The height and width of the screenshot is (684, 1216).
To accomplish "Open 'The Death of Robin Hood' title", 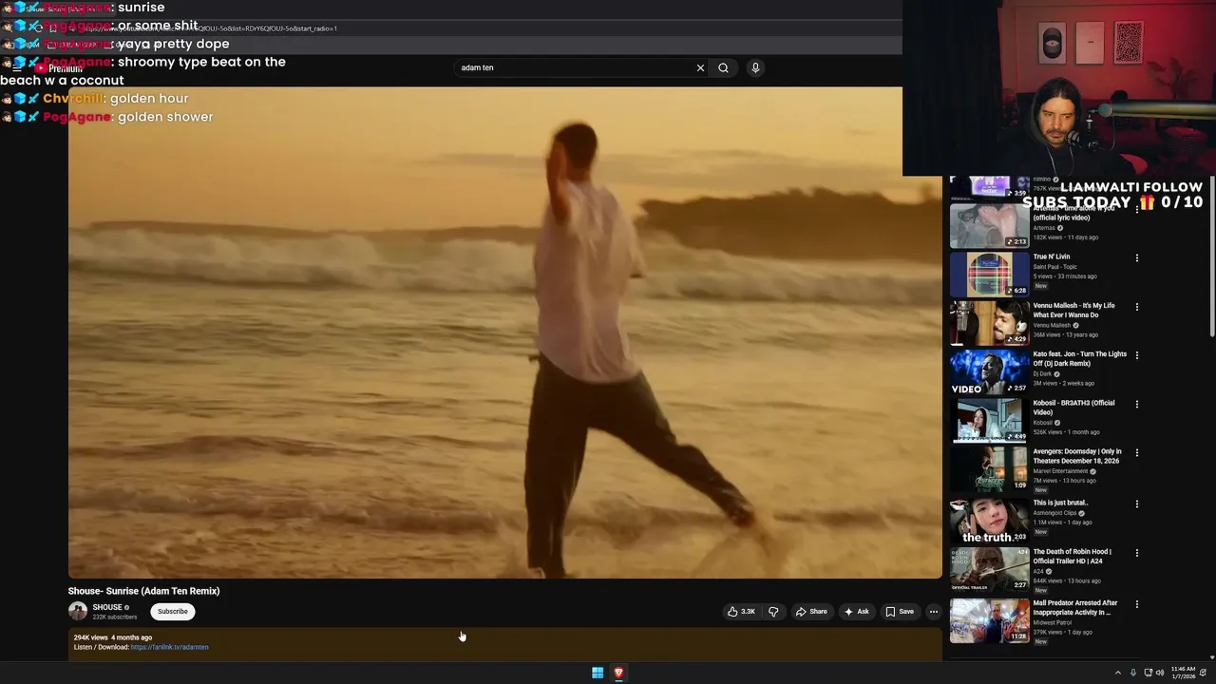I will 1073,557.
